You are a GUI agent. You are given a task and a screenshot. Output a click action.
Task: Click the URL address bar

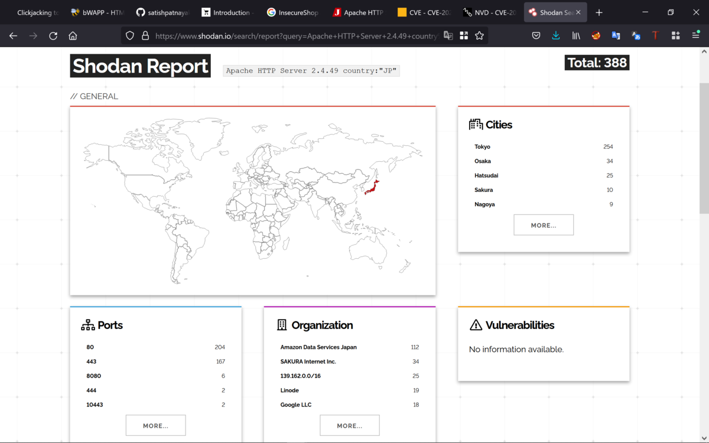click(x=295, y=36)
